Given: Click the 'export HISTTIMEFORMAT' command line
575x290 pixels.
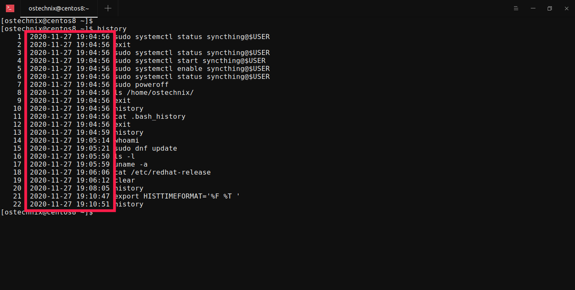Looking at the screenshot, I should click(x=177, y=196).
